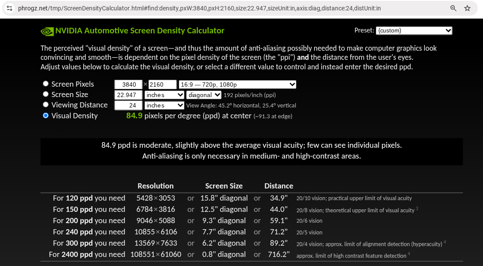The width and height of the screenshot is (483, 266).
Task: Click the 'For 240 ppd you need' row label
Action: click(x=89, y=232)
